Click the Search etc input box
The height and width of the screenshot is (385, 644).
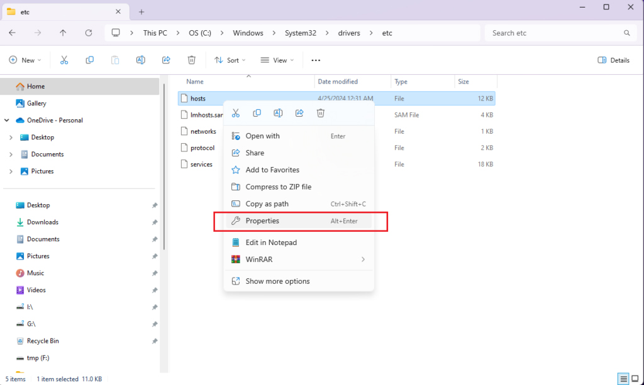click(553, 33)
